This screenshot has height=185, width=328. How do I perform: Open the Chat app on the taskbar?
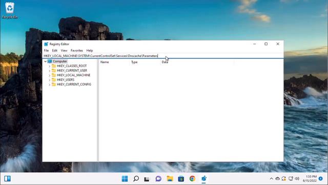(x=158, y=179)
